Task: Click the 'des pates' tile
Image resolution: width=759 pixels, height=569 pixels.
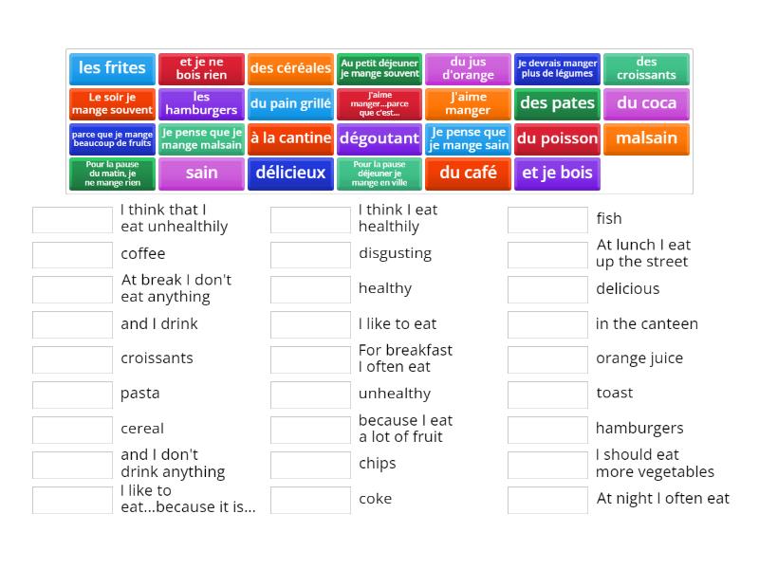Action: [x=557, y=103]
